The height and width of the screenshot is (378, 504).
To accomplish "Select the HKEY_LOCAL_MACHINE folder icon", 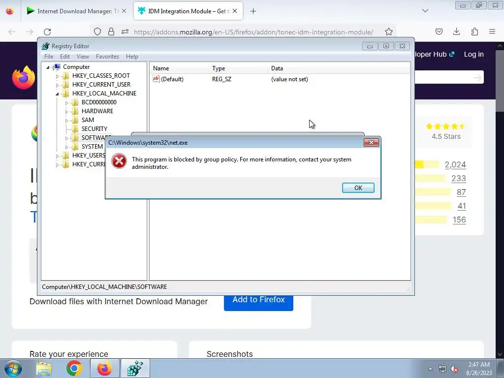I will (65, 93).
